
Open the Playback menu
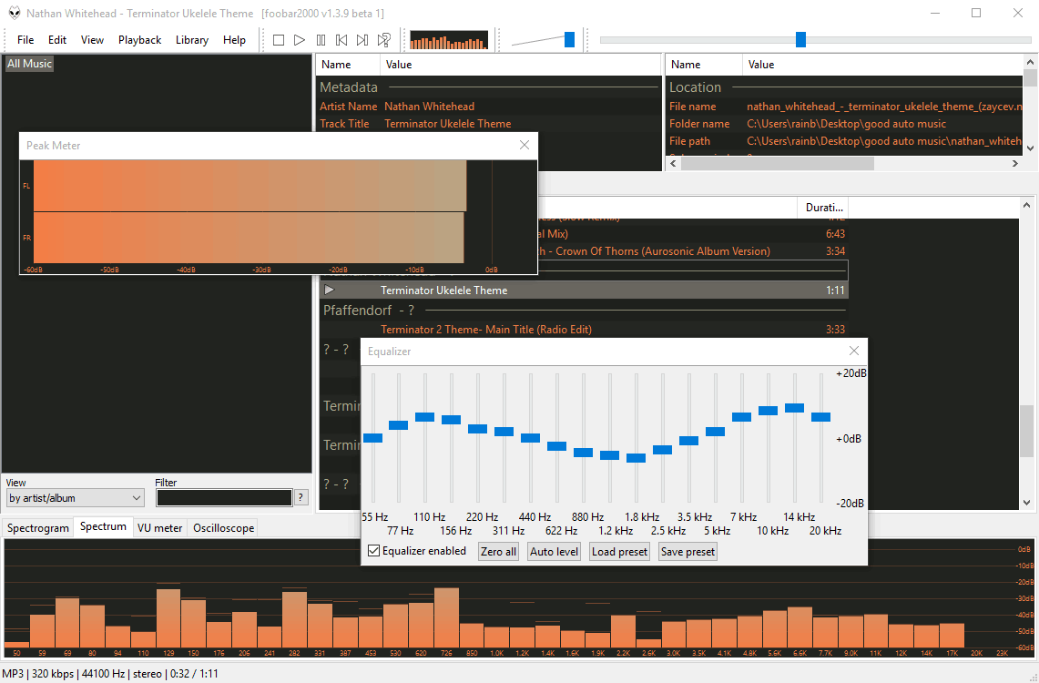coord(140,40)
